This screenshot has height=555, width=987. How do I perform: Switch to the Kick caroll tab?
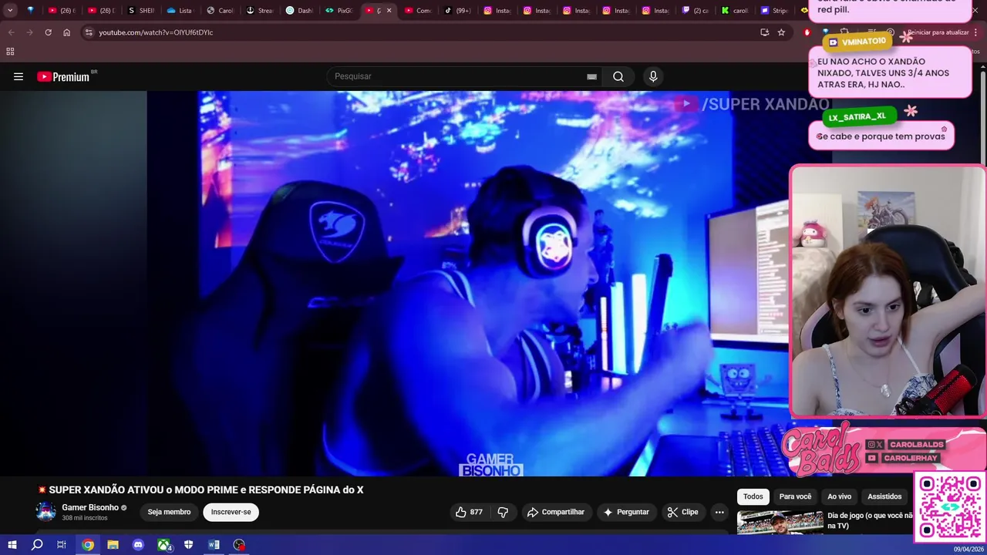pyautogui.click(x=735, y=11)
